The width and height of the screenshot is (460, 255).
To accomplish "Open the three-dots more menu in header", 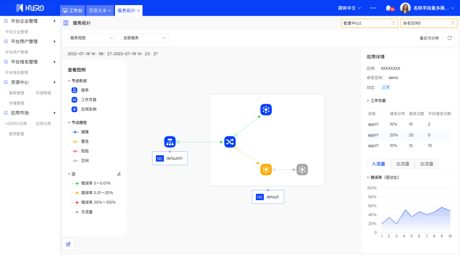I will [373, 8].
